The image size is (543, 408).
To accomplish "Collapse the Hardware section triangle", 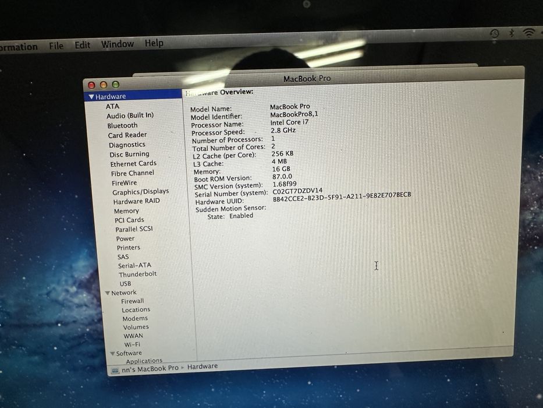I will (x=91, y=97).
